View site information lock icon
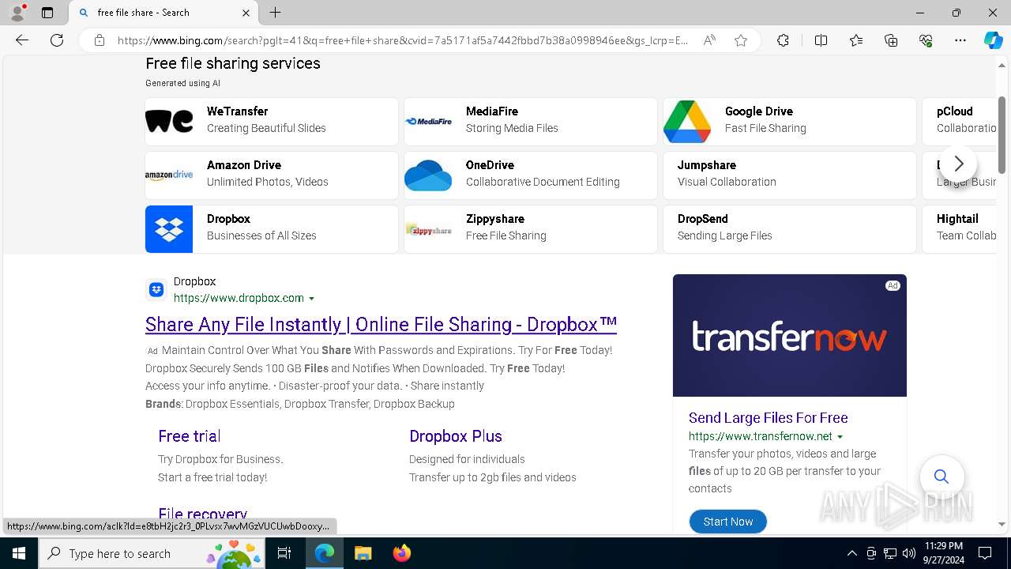The width and height of the screenshot is (1011, 569). (100, 40)
